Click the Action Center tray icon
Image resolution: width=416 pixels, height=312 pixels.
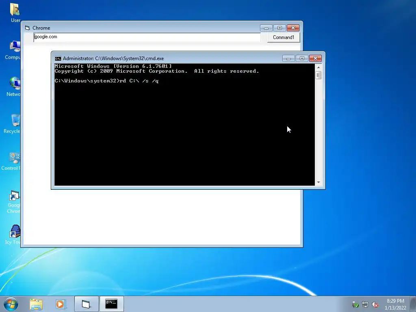coord(355,305)
